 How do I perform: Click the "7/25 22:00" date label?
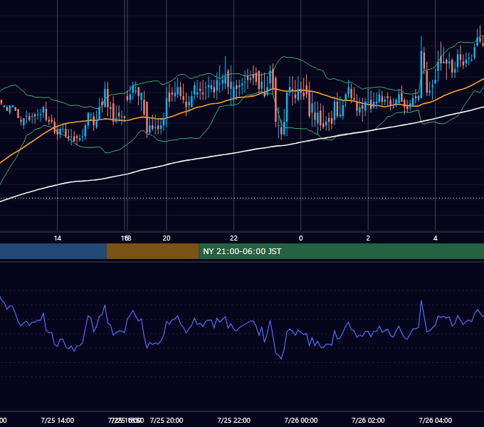[x=233, y=420]
